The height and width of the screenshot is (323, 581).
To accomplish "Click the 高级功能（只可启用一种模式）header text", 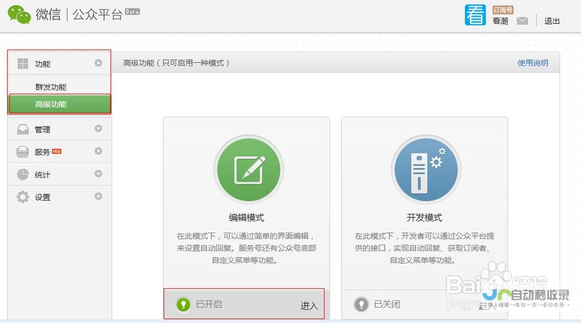I will 177,63.
